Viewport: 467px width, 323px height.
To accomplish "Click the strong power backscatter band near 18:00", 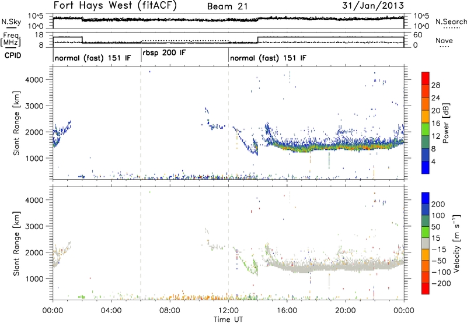I will pos(316,148).
